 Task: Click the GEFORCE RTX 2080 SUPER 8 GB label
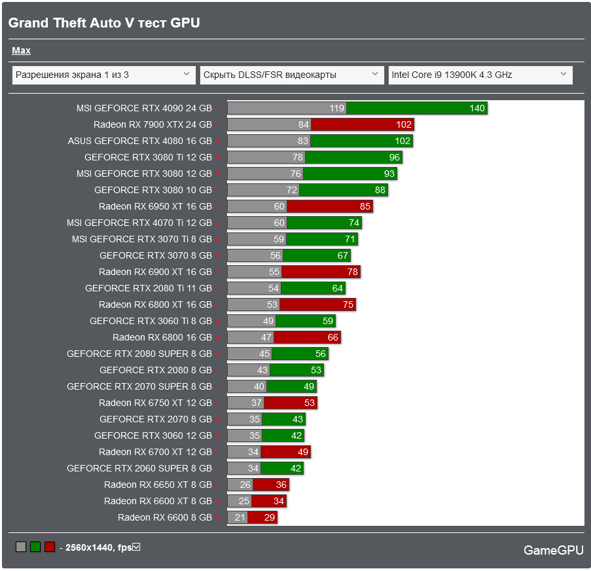(x=139, y=354)
